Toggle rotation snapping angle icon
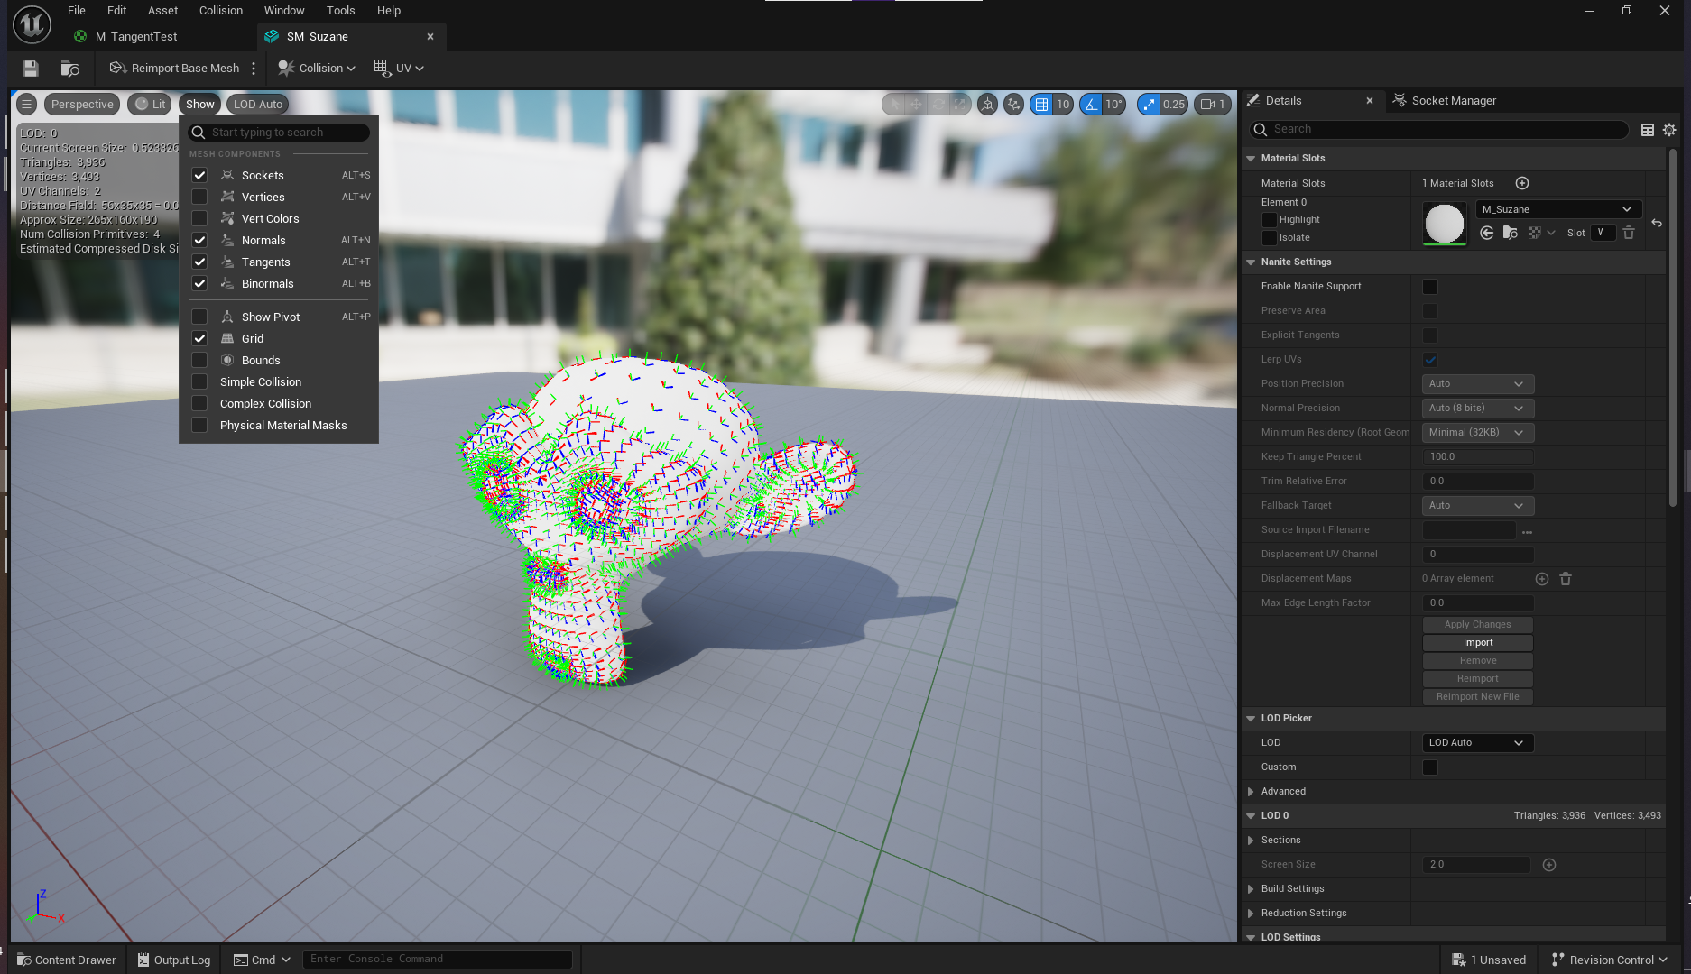This screenshot has width=1691, height=974. click(x=1092, y=105)
